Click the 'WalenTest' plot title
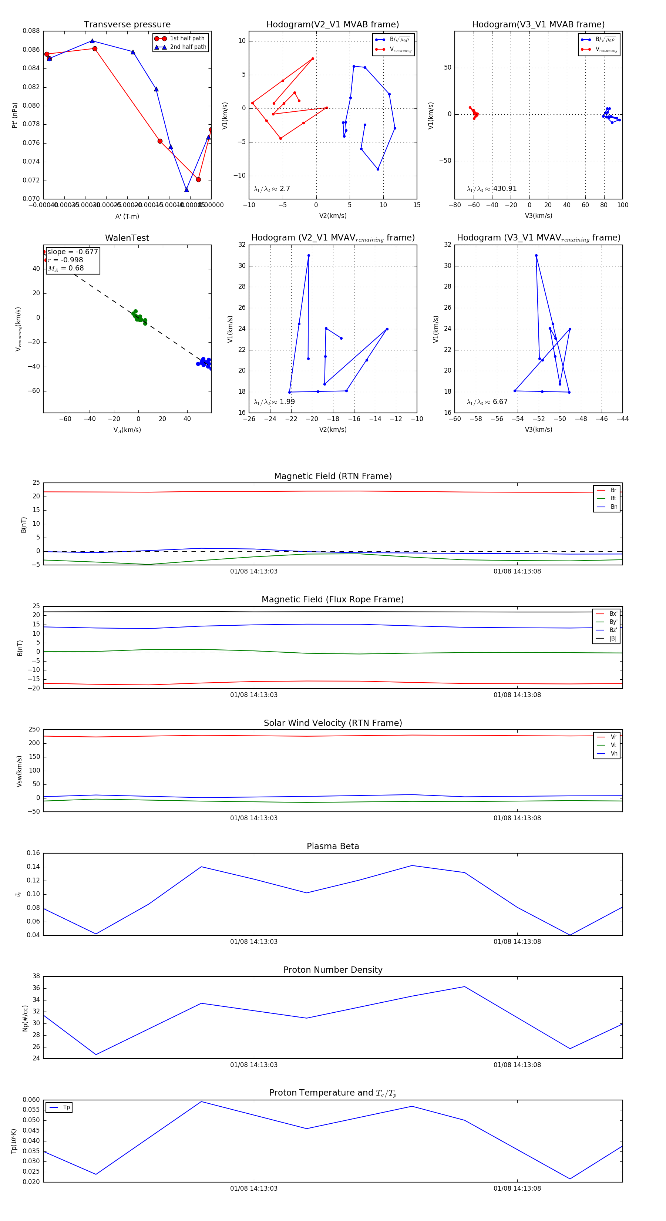Image resolution: width=666 pixels, height=1221 pixels. [x=127, y=238]
